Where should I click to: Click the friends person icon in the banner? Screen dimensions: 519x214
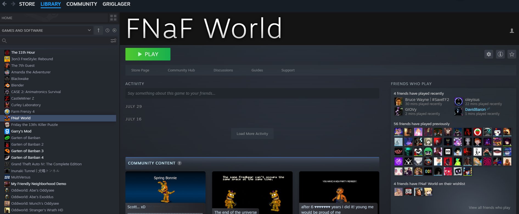(512, 31)
